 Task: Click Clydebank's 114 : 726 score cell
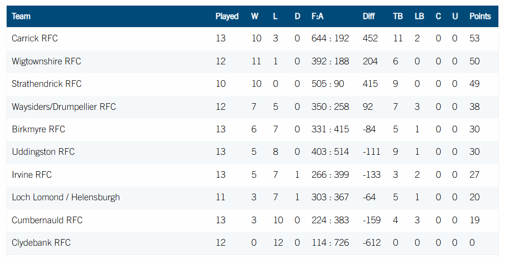[x=330, y=243]
